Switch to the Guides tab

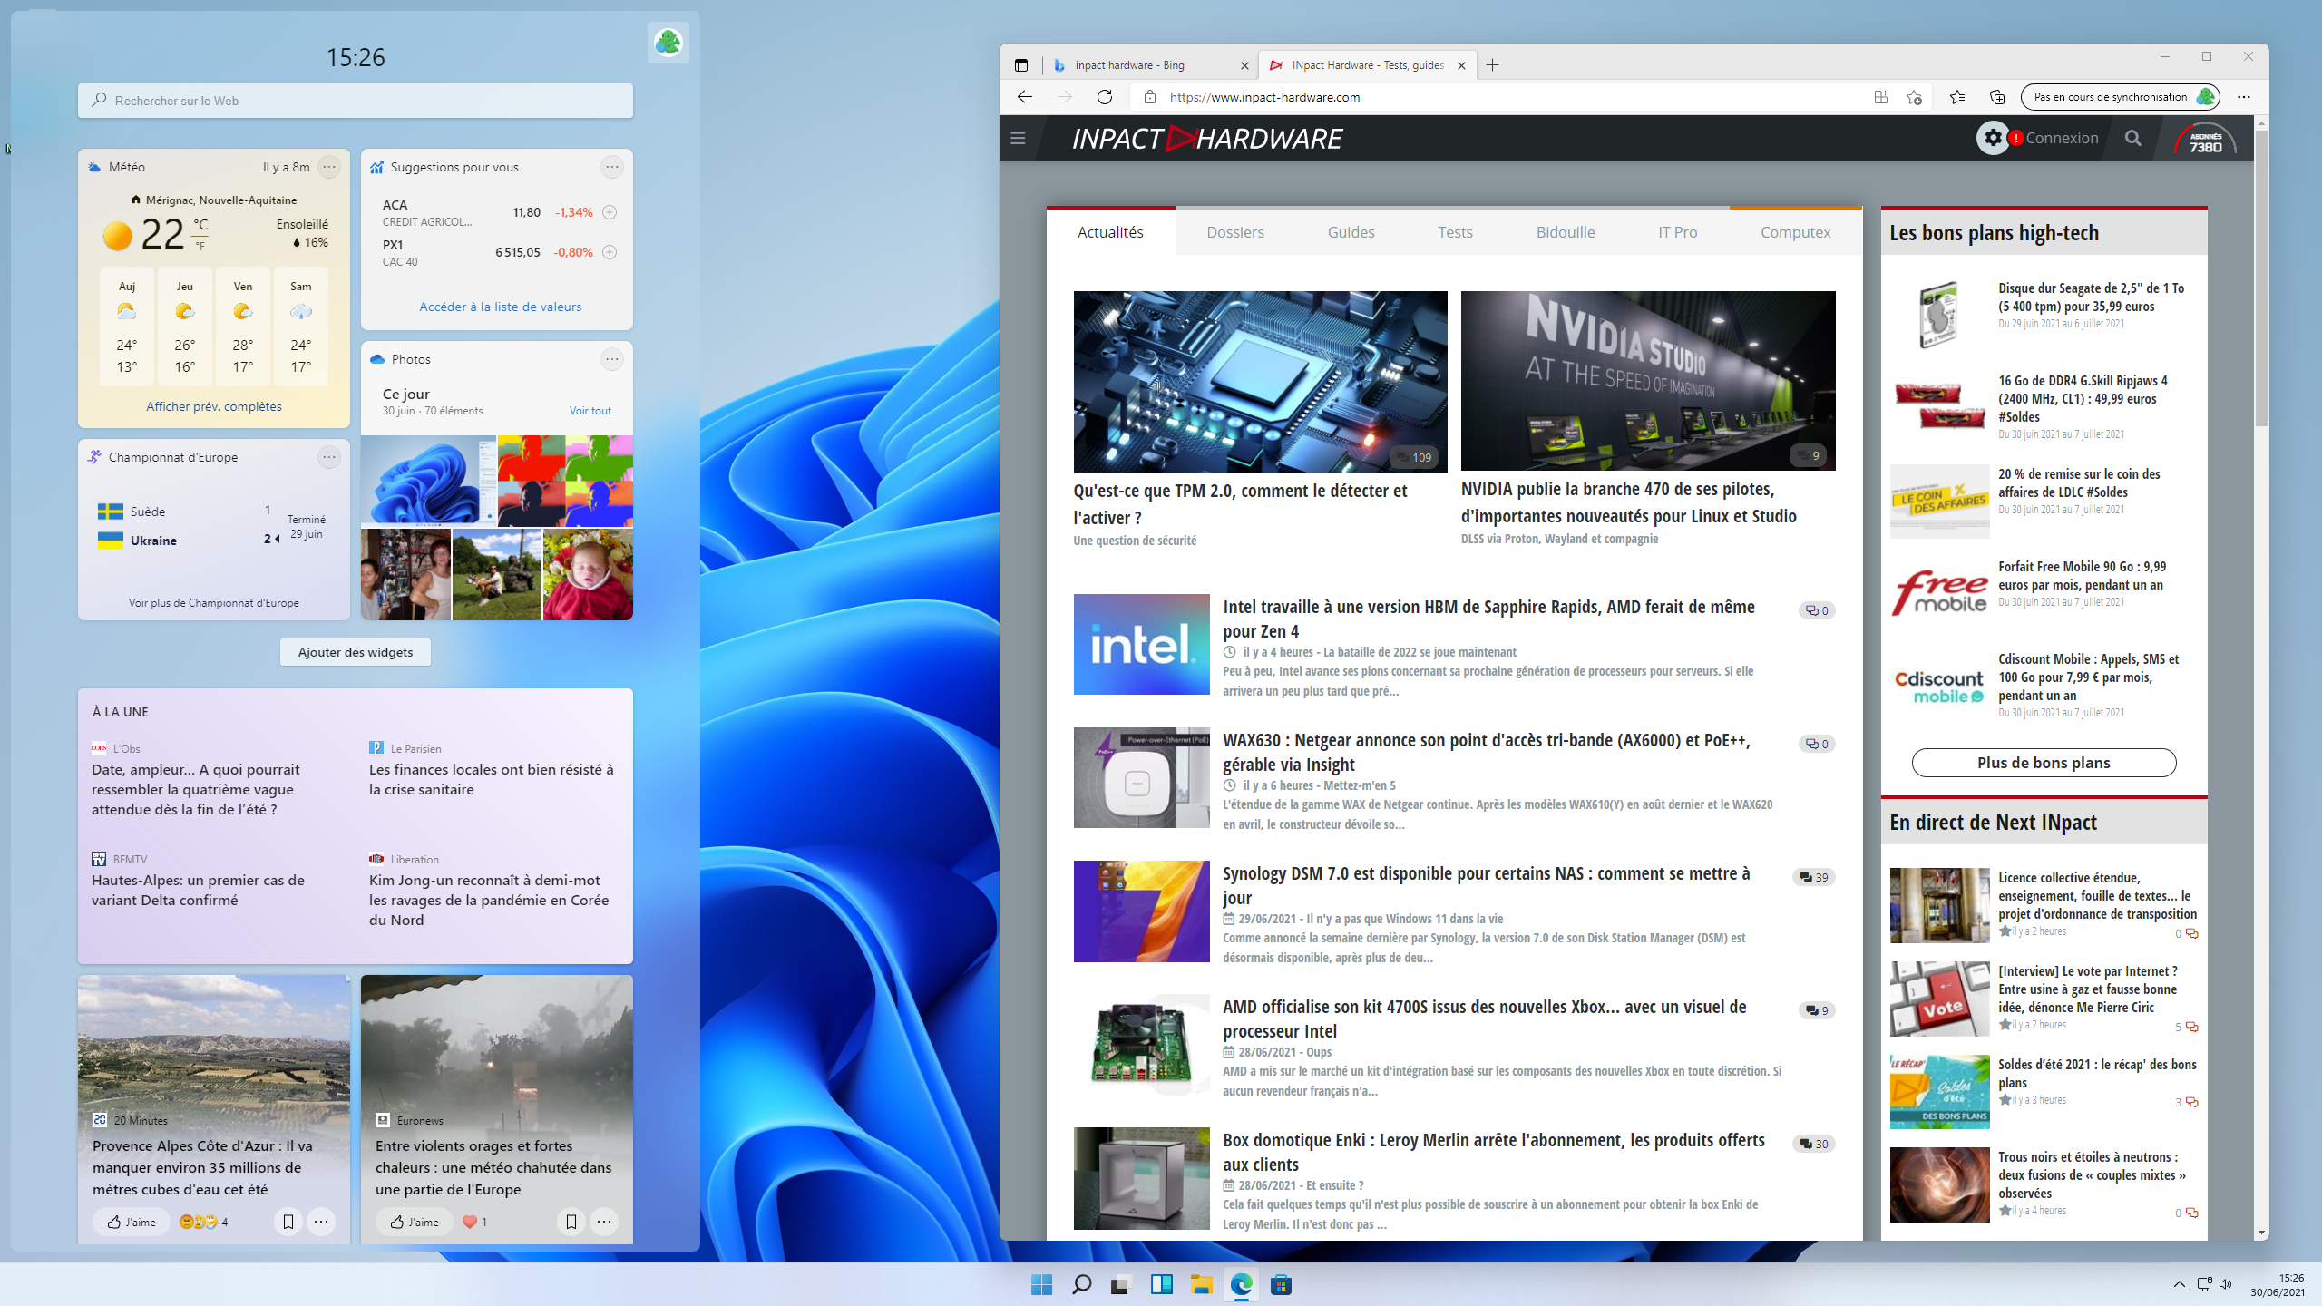1351,232
